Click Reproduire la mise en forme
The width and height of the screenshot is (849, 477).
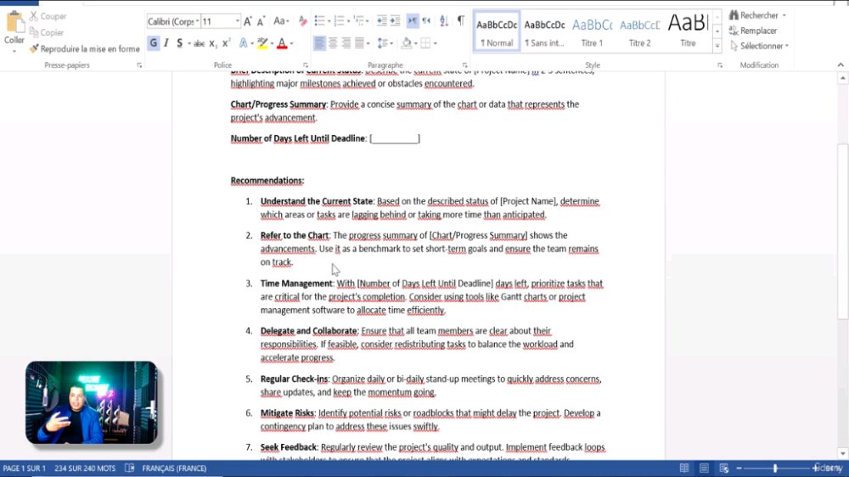(84, 48)
